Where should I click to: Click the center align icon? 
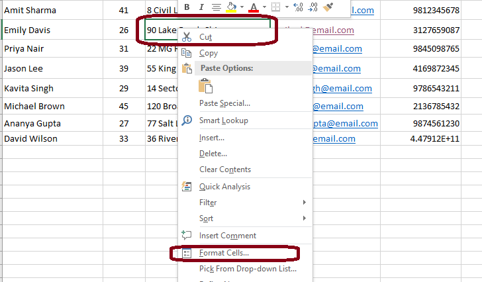tap(216, 7)
